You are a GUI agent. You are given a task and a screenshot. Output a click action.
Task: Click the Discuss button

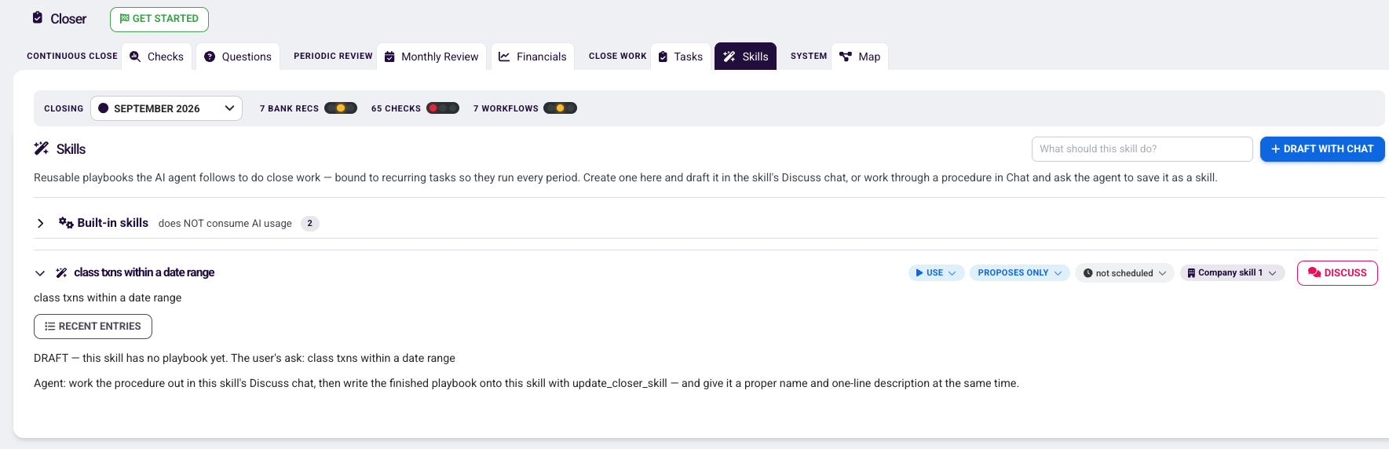(x=1337, y=273)
